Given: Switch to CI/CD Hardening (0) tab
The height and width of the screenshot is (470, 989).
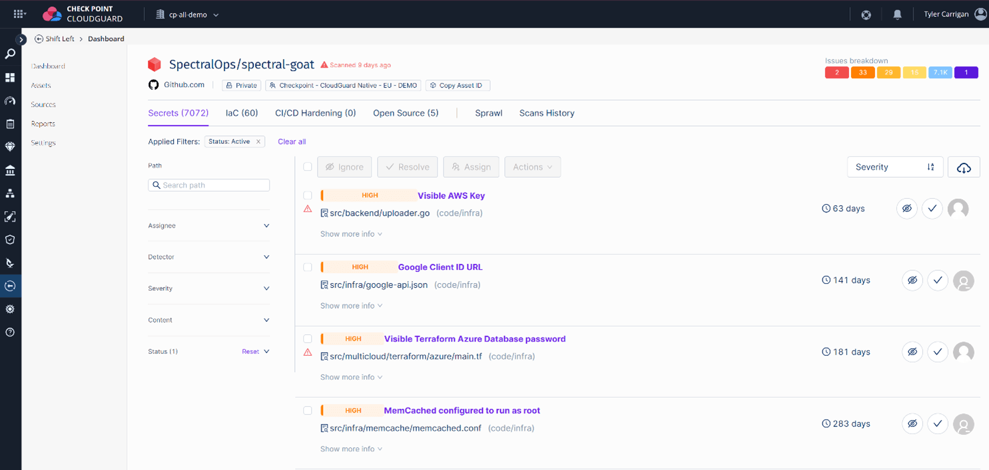Looking at the screenshot, I should 315,113.
